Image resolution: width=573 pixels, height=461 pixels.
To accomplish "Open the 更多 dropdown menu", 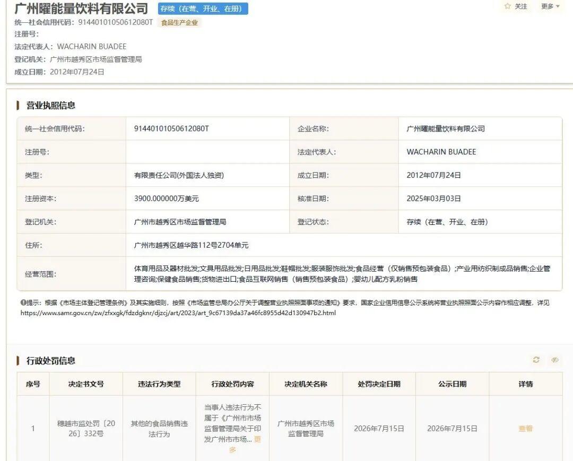I will (x=550, y=6).
